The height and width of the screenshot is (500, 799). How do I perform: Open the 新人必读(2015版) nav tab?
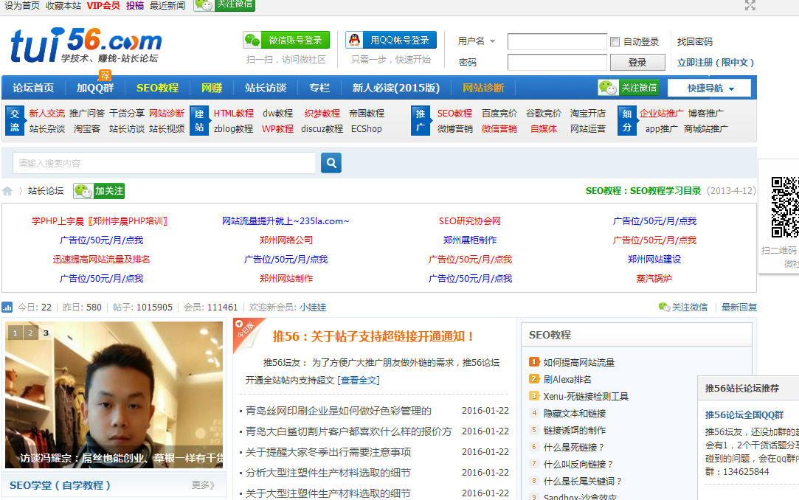396,88
